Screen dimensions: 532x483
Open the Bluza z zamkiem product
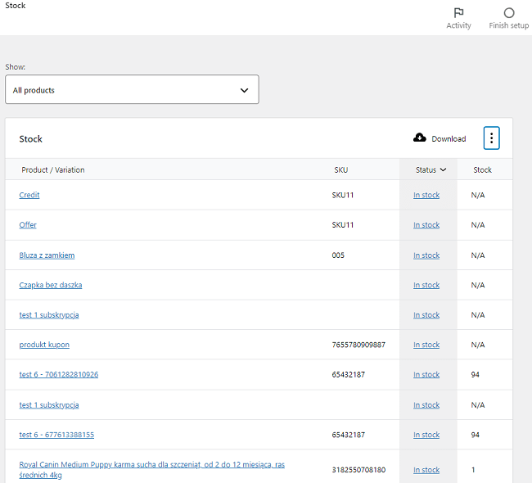[47, 255]
